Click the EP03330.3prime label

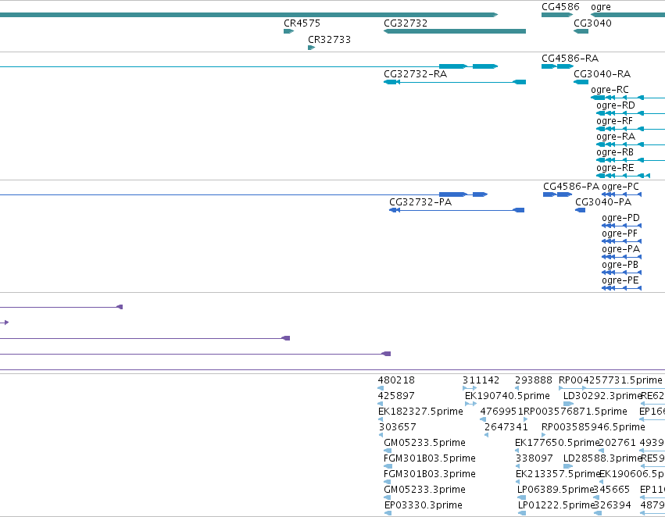pyautogui.click(x=423, y=505)
